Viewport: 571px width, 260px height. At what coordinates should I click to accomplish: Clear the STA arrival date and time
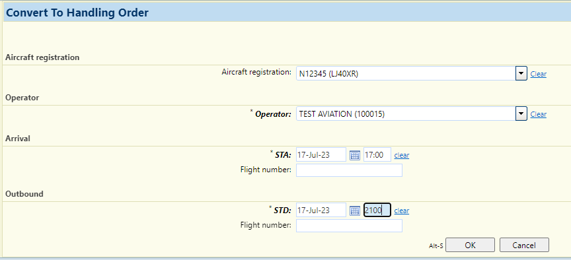[x=402, y=155]
